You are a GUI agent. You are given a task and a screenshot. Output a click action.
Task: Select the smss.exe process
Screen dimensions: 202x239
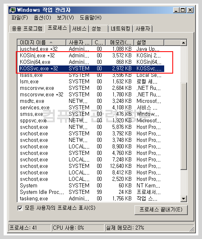91,114
